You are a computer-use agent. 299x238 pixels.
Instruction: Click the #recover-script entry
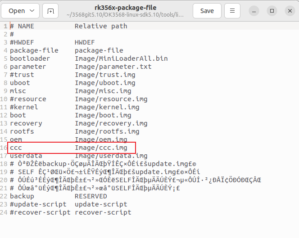pos(40,212)
